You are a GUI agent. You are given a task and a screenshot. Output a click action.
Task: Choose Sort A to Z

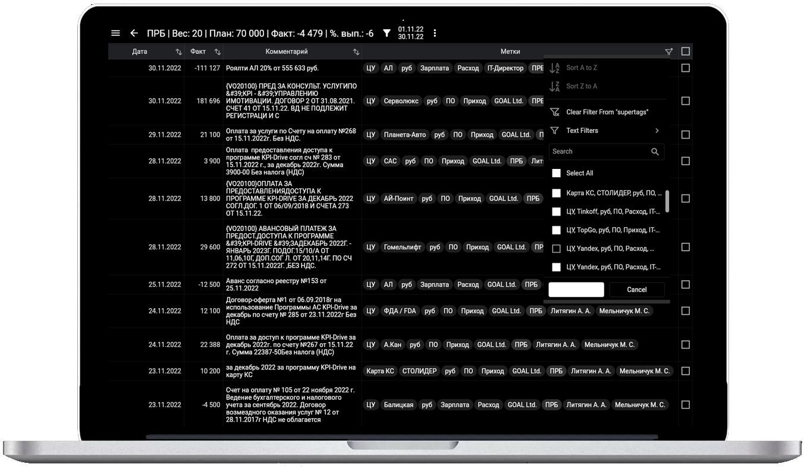(582, 68)
